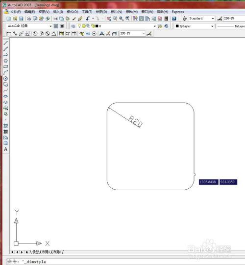Image resolution: width=245 pixels, height=265 pixels.
Task: Click the Pan realtime icon
Action: [109, 19]
